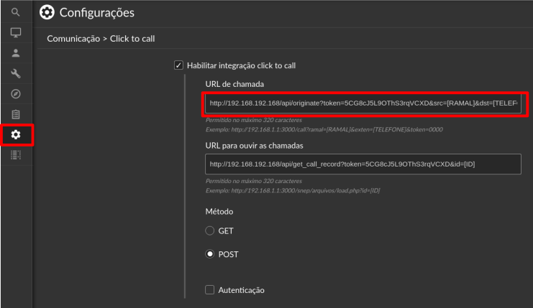Click the compass icon in sidebar
Image resolution: width=533 pixels, height=308 pixels.
[x=16, y=93]
